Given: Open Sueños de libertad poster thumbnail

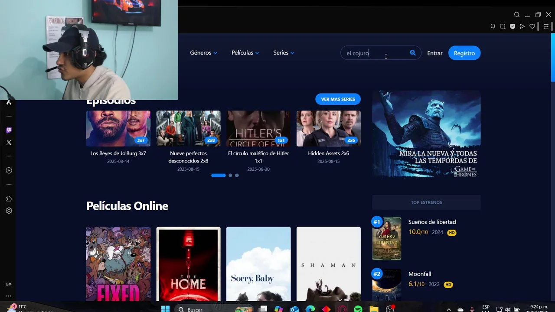Looking at the screenshot, I should (387, 238).
